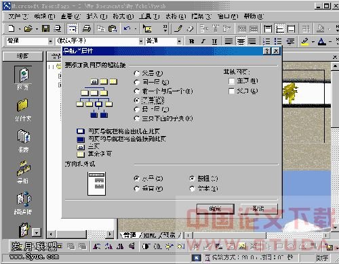Open the Reports view in Views bar
The width and height of the screenshot is (339, 264).
coord(23,141)
